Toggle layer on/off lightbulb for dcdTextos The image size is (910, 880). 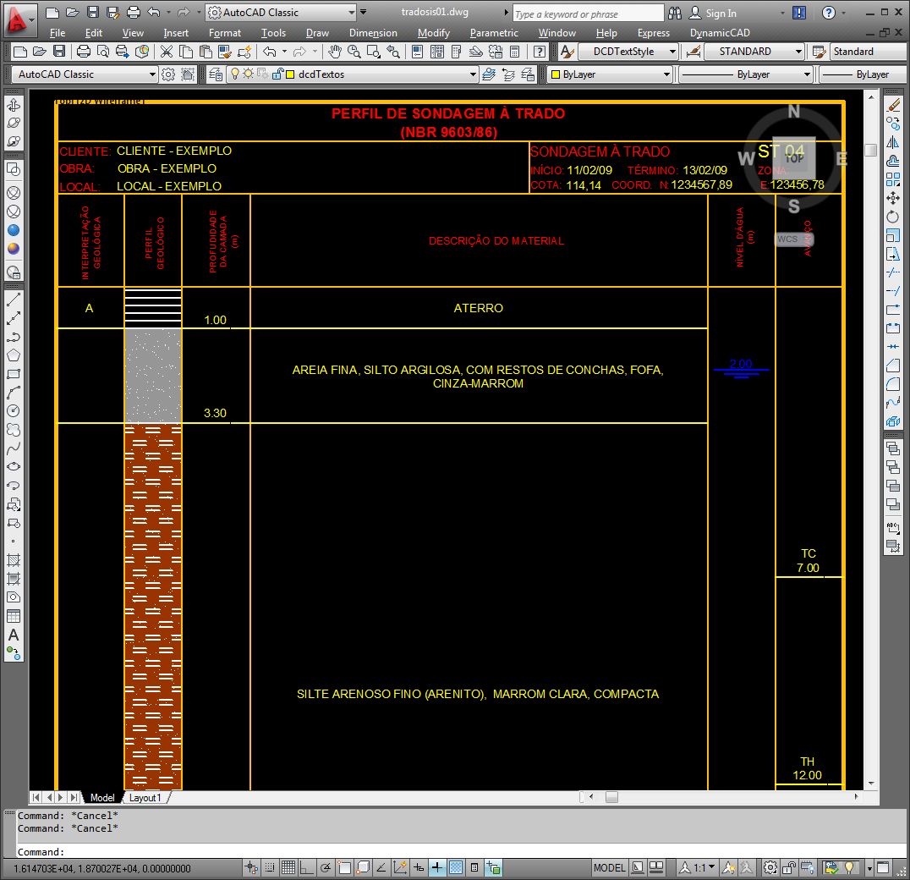tap(235, 74)
